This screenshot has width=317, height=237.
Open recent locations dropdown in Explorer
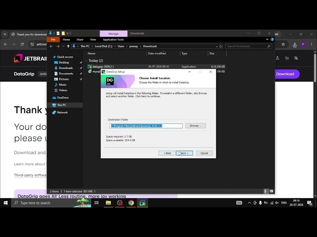point(63,46)
